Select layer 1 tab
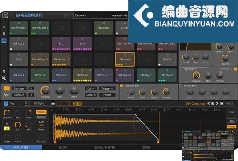238x161 pixels. [x=61, y=104]
